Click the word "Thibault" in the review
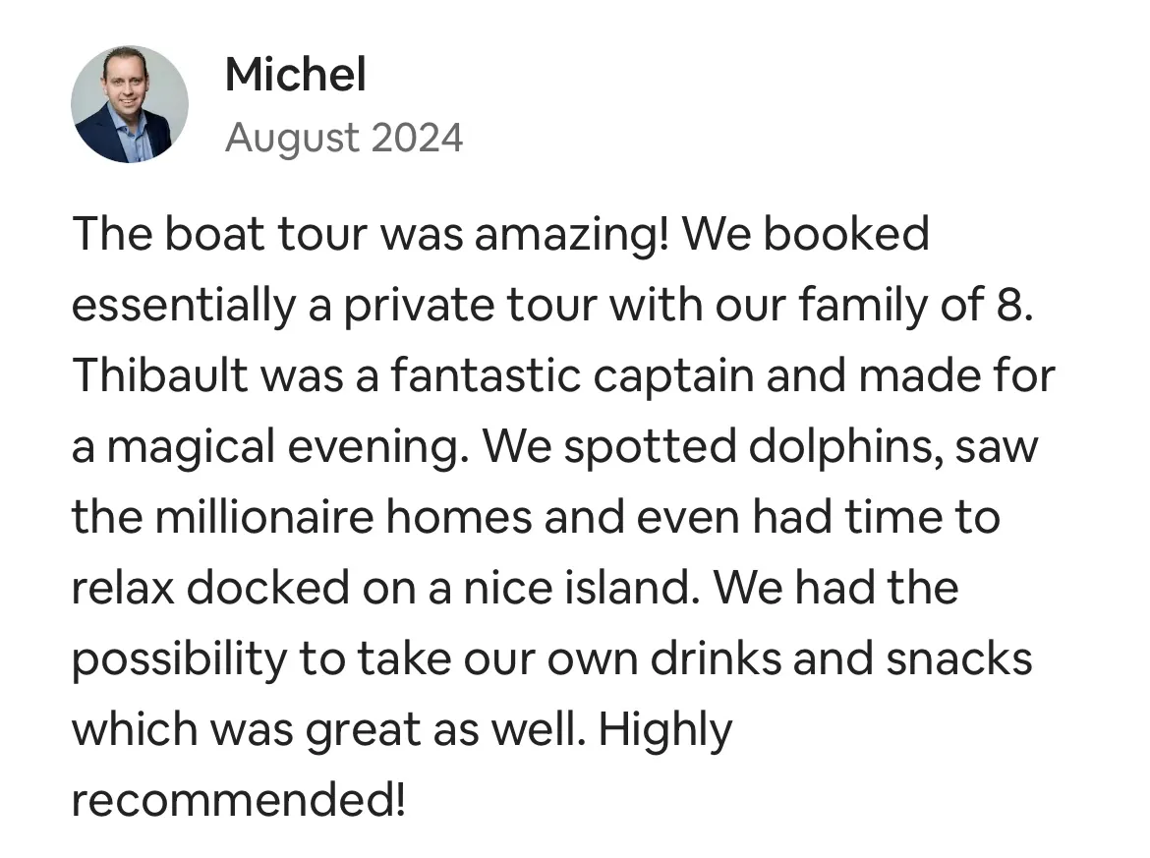Image resolution: width=1150 pixels, height=858 pixels. point(156,375)
